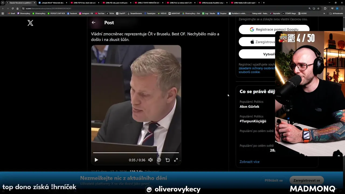This screenshot has height=194, width=345.
Task: Open VEEDIO bookmark
Action: [162, 13]
